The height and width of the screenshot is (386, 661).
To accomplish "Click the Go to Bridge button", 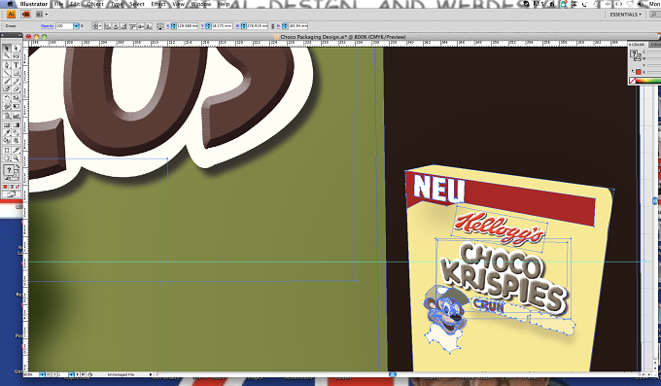I will tap(25, 15).
